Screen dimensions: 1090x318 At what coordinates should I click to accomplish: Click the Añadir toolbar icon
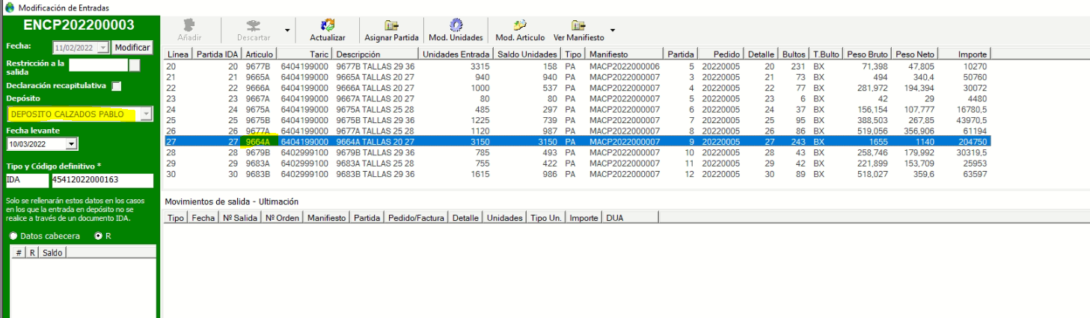point(189,25)
